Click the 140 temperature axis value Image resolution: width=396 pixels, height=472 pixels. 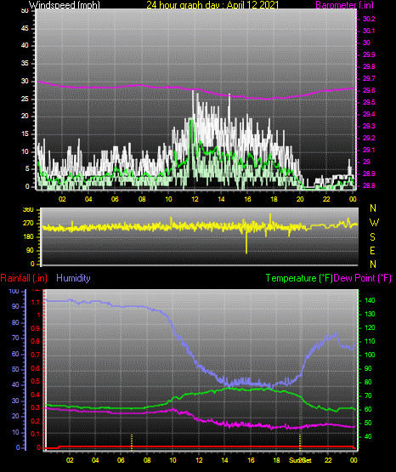coord(370,300)
